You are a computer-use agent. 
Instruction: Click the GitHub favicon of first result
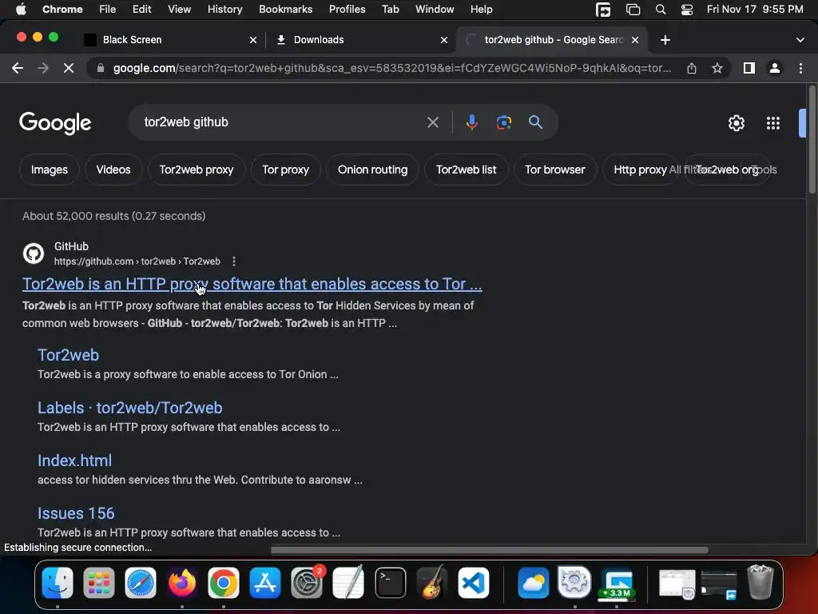click(34, 253)
